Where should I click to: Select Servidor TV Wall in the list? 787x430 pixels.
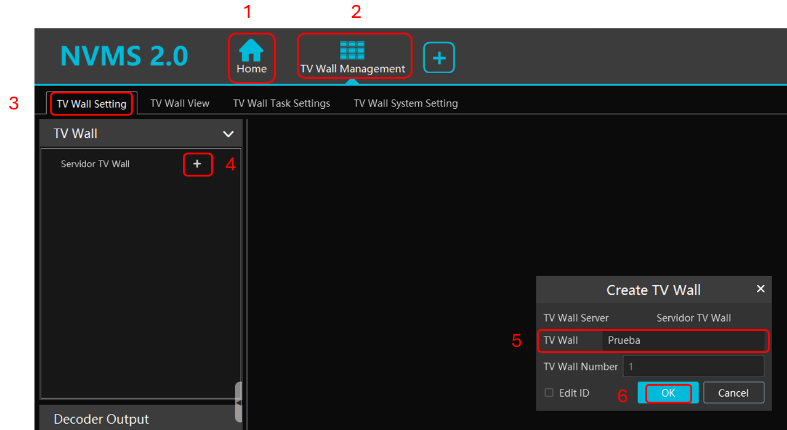(95, 164)
